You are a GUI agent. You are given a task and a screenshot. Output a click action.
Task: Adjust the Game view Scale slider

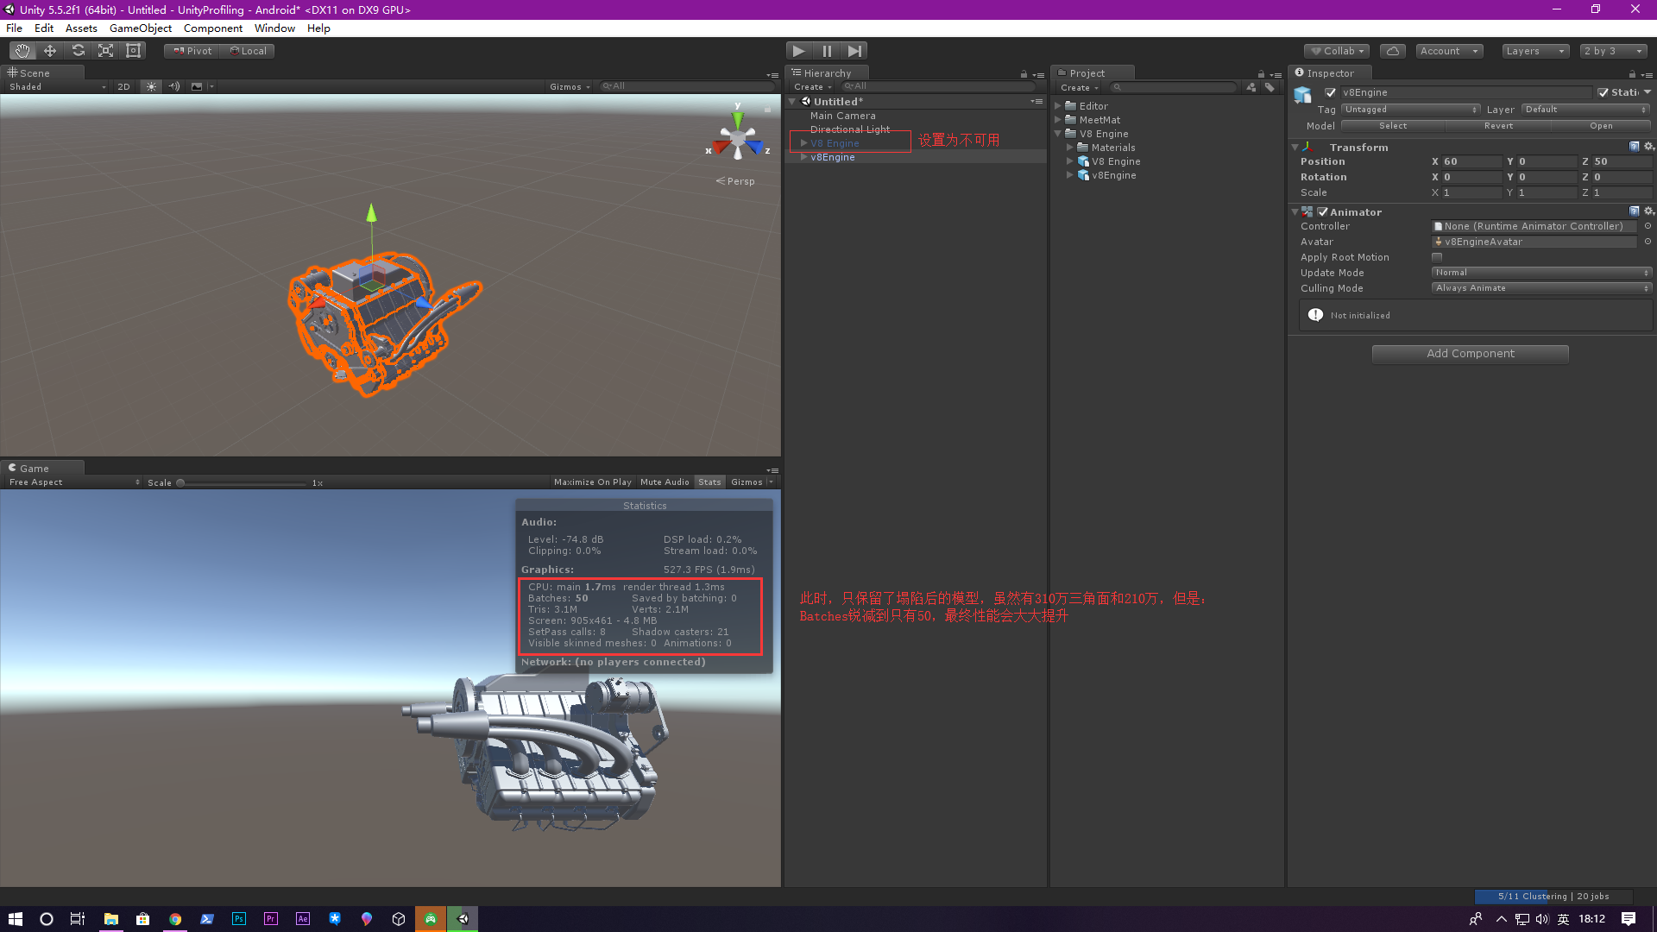pyautogui.click(x=180, y=483)
